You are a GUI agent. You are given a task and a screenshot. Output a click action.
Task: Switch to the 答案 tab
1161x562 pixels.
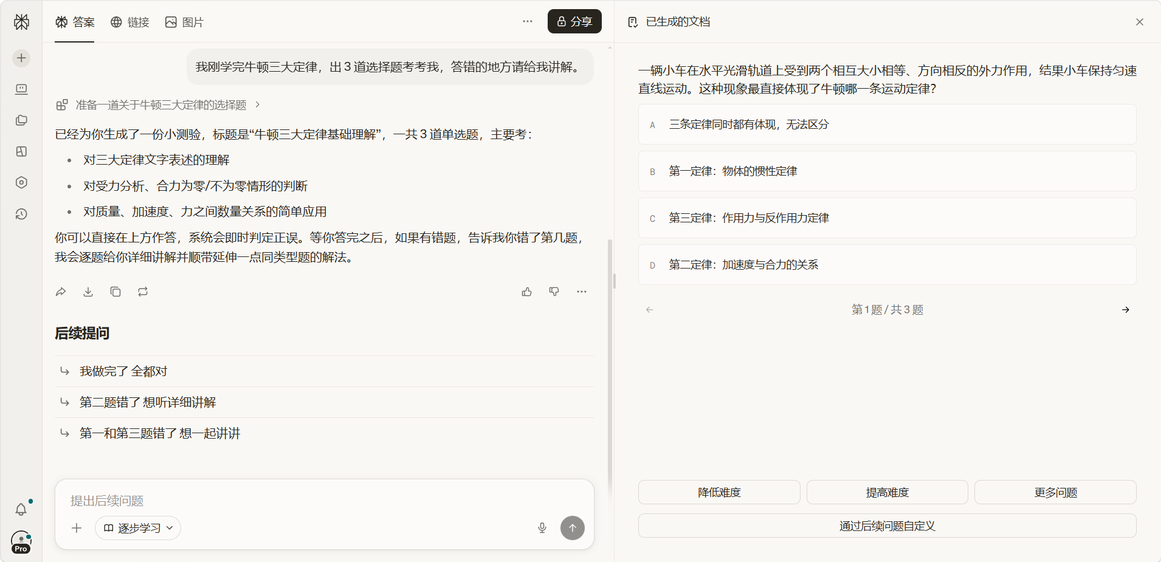tap(75, 22)
